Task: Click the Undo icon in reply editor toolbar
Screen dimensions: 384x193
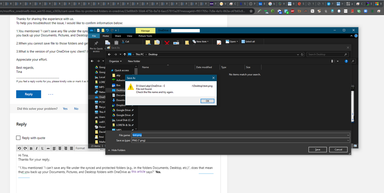Action: (x=19, y=148)
